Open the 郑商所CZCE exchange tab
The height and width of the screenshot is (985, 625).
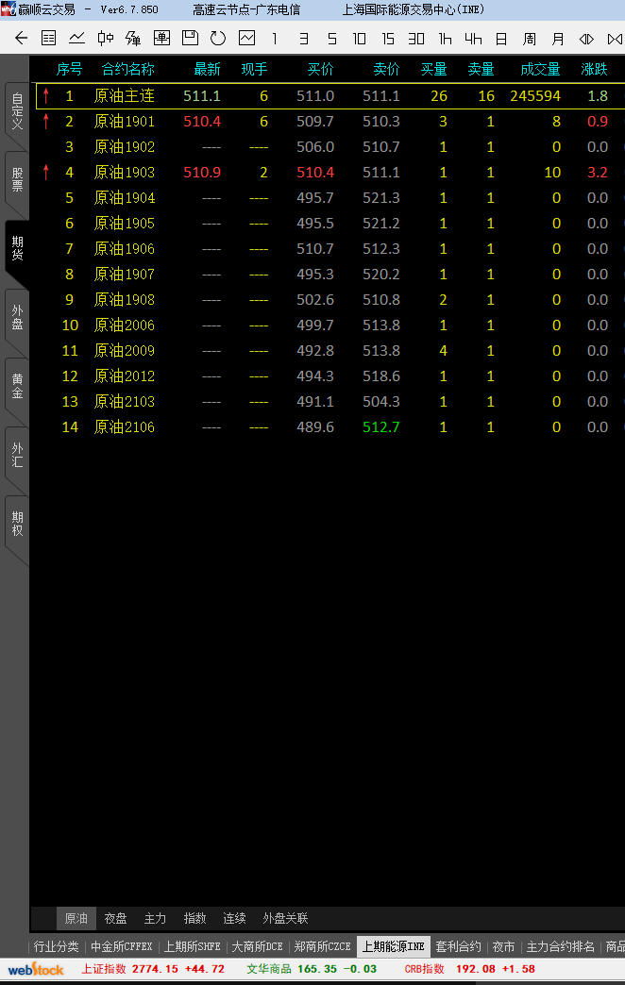(323, 946)
